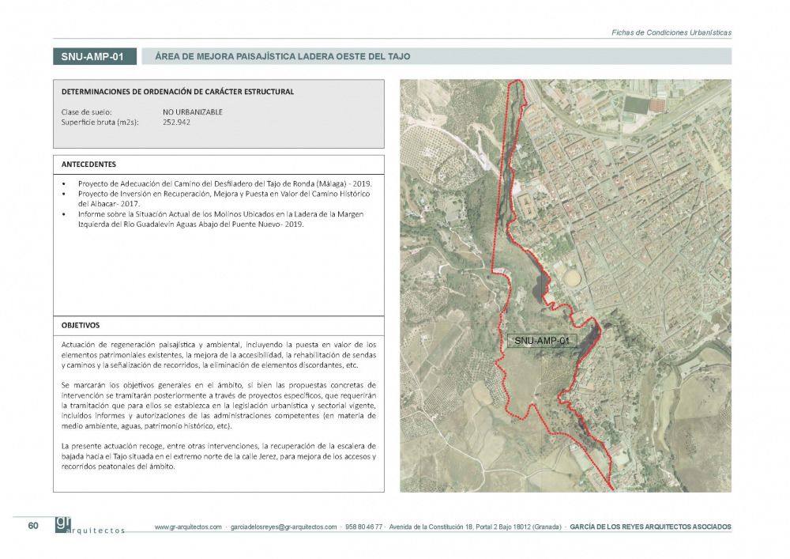Click the paragraph starting 'Actuación de regeneración paisajística'
The height and width of the screenshot is (559, 790).
pos(219,355)
